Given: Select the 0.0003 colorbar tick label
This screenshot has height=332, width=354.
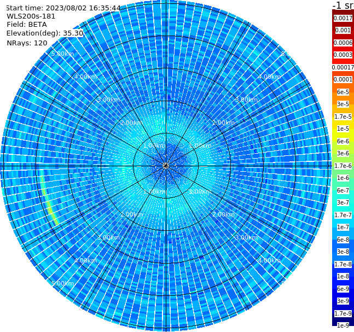Looking at the screenshot, I should click(343, 55).
